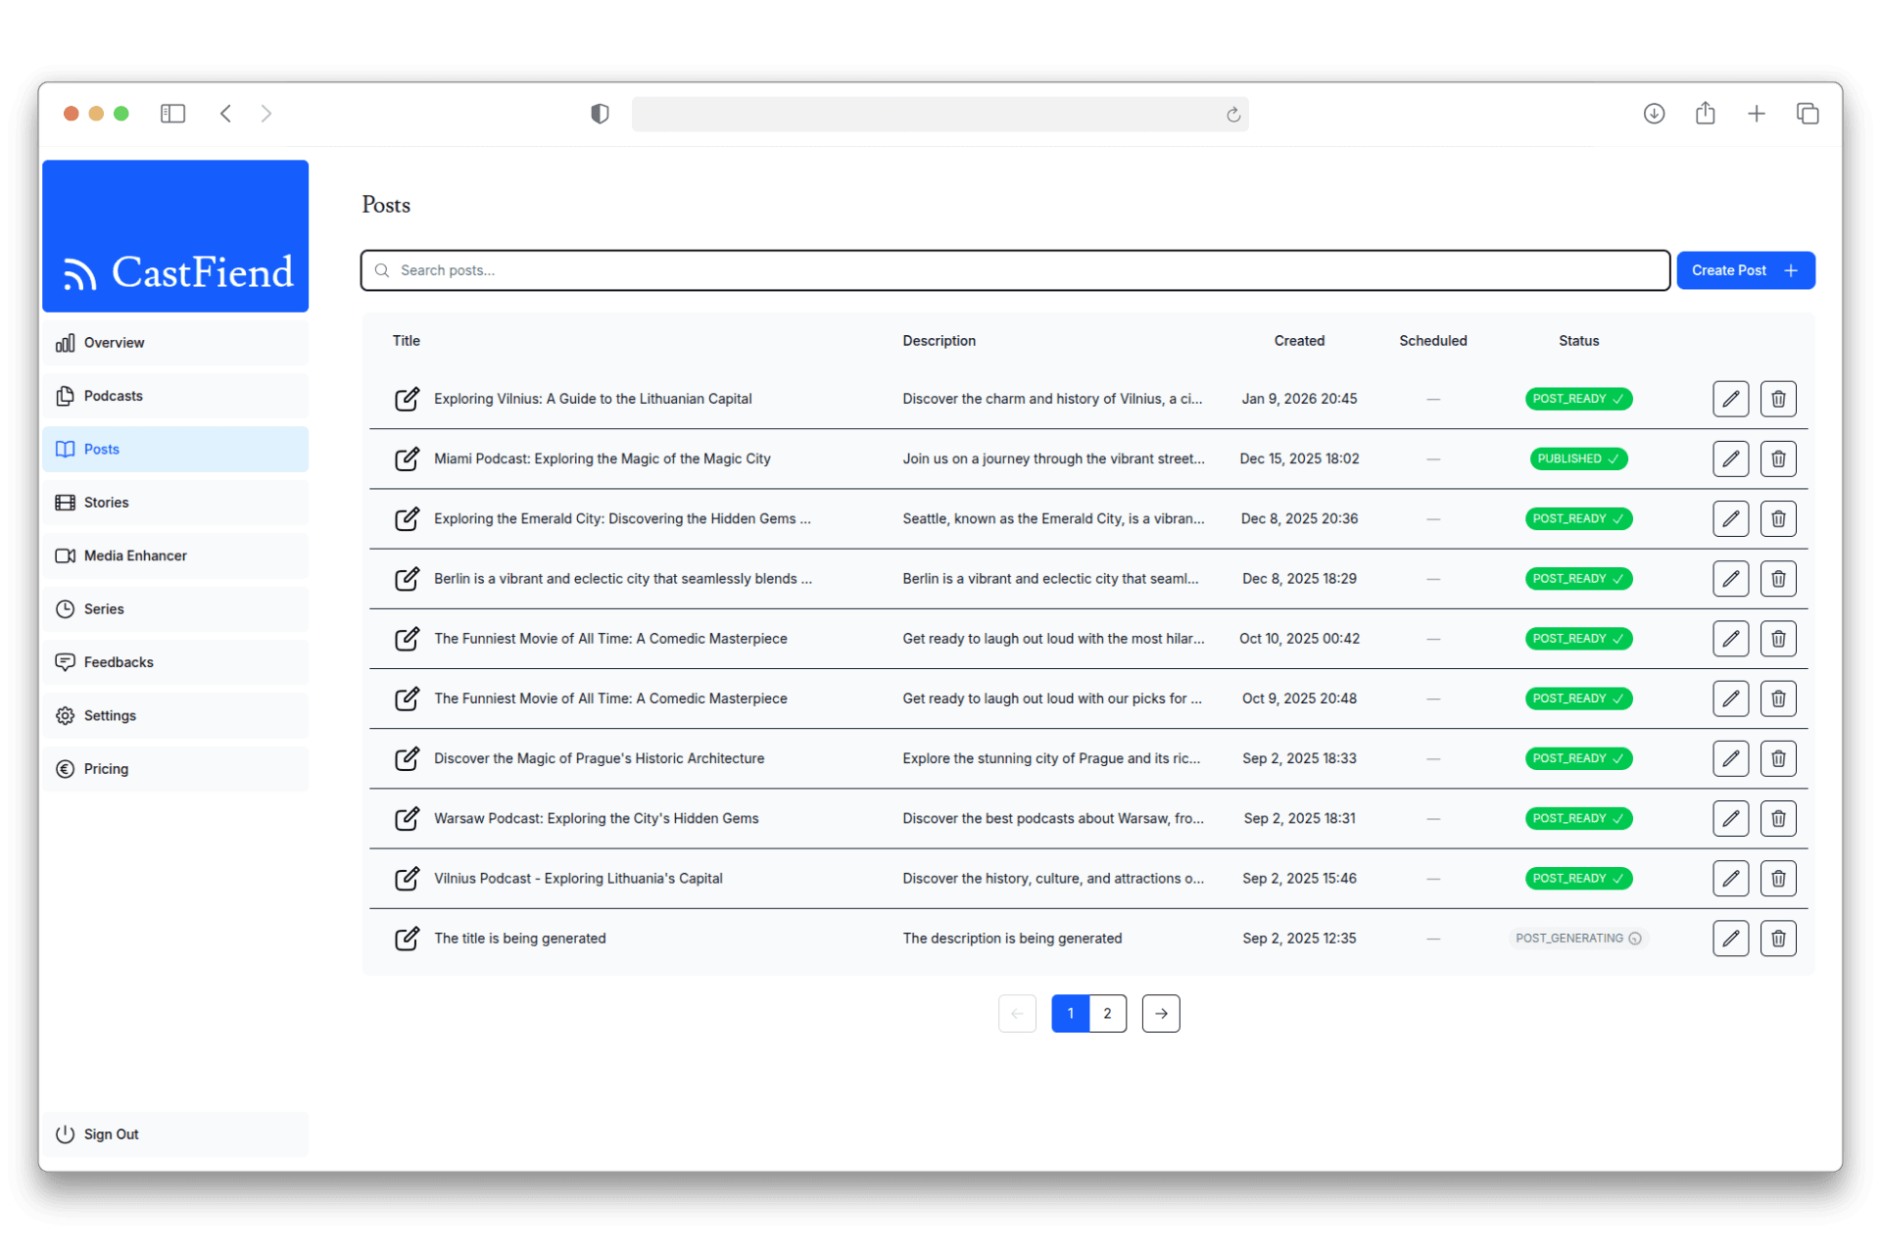The height and width of the screenshot is (1254, 1881).
Task: Delete the post with title being generated
Action: click(1777, 939)
